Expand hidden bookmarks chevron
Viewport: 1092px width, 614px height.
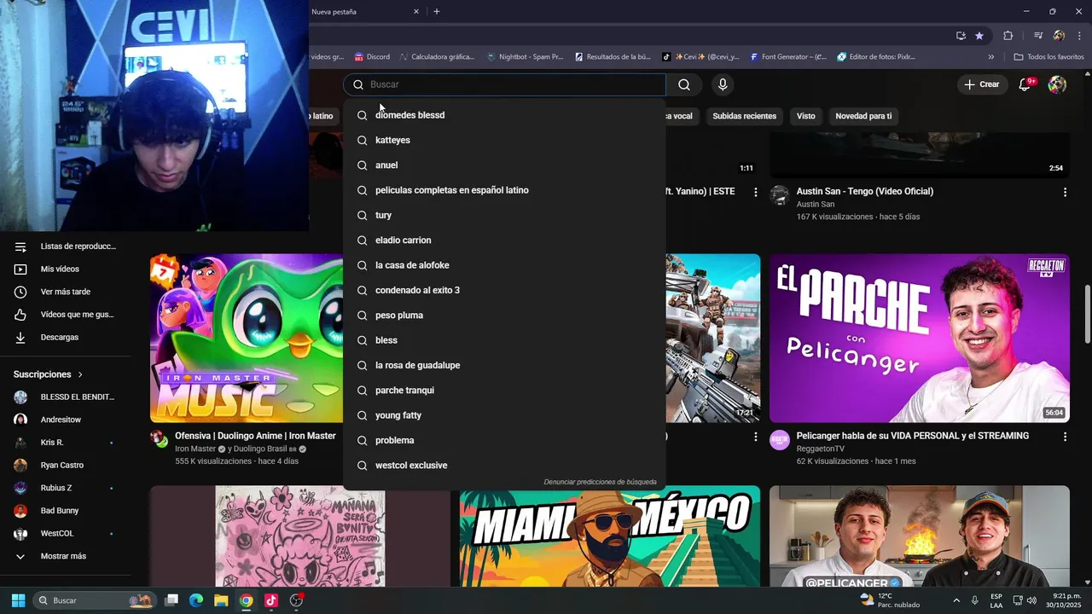[991, 57]
